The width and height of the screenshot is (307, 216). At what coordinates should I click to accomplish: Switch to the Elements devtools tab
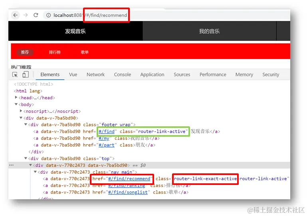click(x=50, y=75)
